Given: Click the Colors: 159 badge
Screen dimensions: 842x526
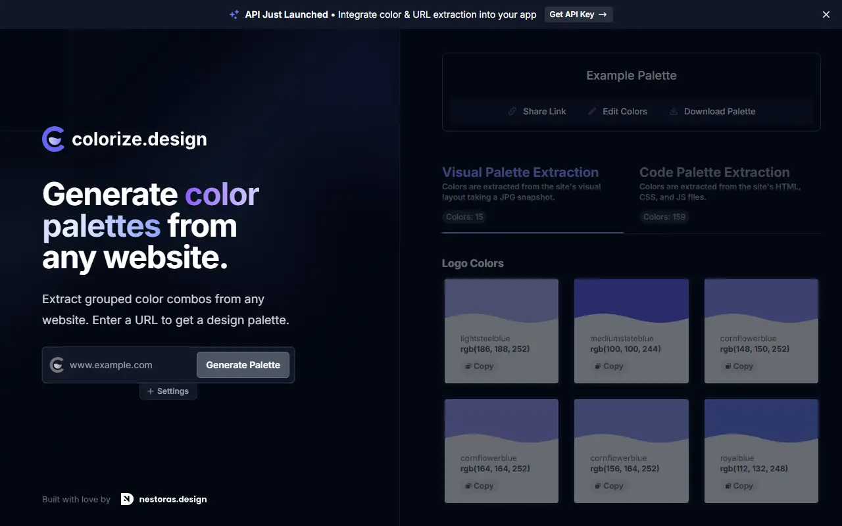Looking at the screenshot, I should tap(664, 217).
